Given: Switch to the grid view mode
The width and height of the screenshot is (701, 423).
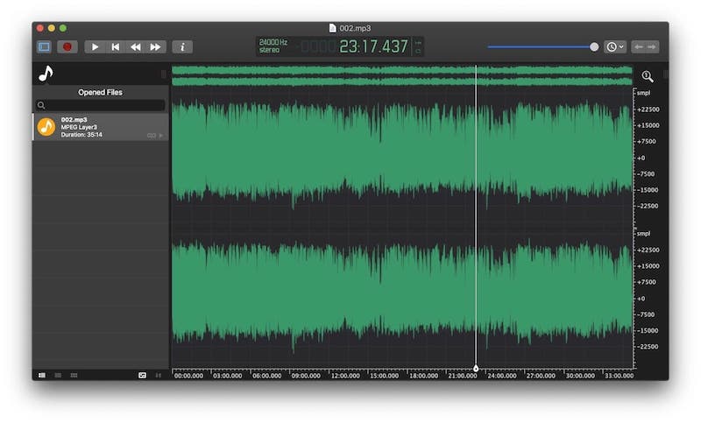Looking at the screenshot, I should [74, 375].
